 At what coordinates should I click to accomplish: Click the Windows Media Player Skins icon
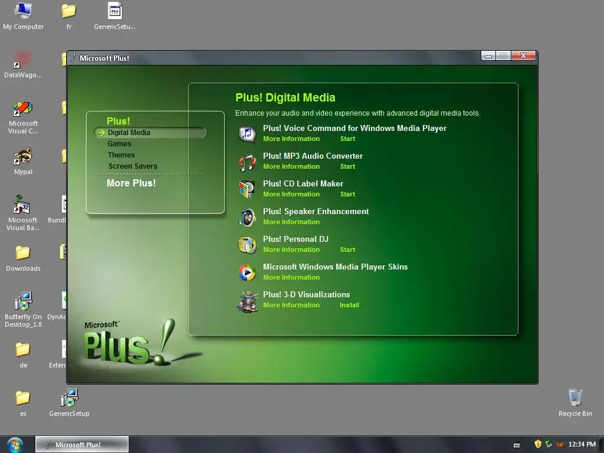point(247,273)
